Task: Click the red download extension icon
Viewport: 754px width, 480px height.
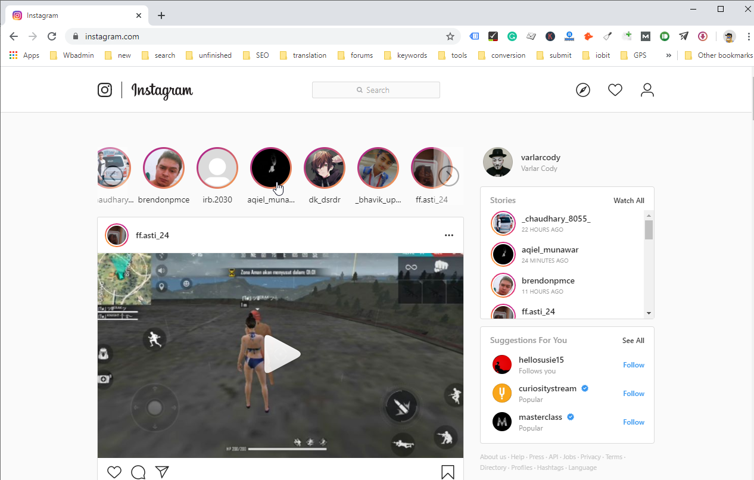Action: pyautogui.click(x=703, y=36)
